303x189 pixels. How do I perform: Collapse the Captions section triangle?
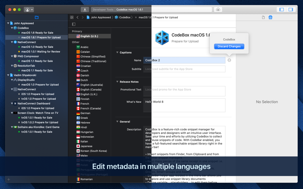(x=117, y=52)
